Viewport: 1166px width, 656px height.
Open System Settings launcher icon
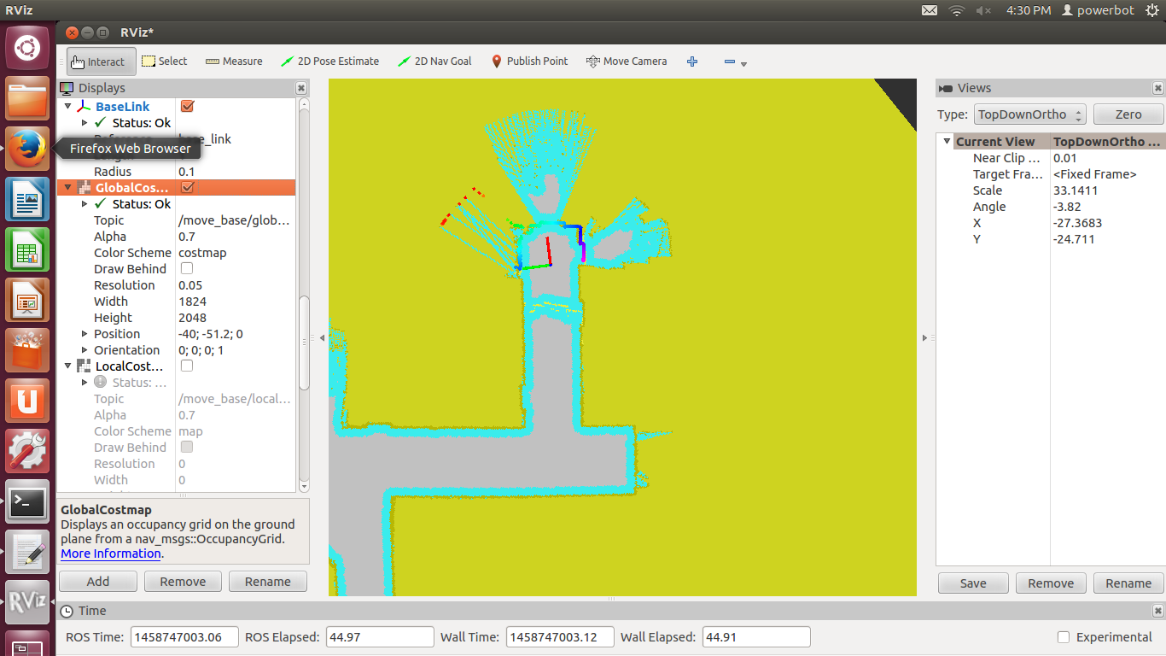point(27,451)
